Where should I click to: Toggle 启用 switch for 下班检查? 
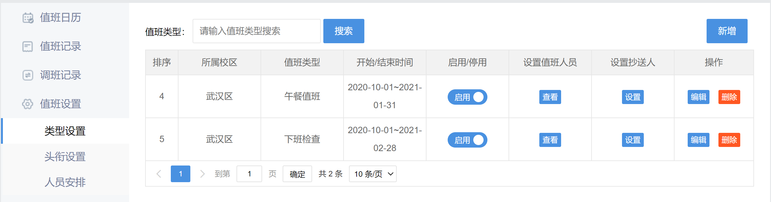467,140
